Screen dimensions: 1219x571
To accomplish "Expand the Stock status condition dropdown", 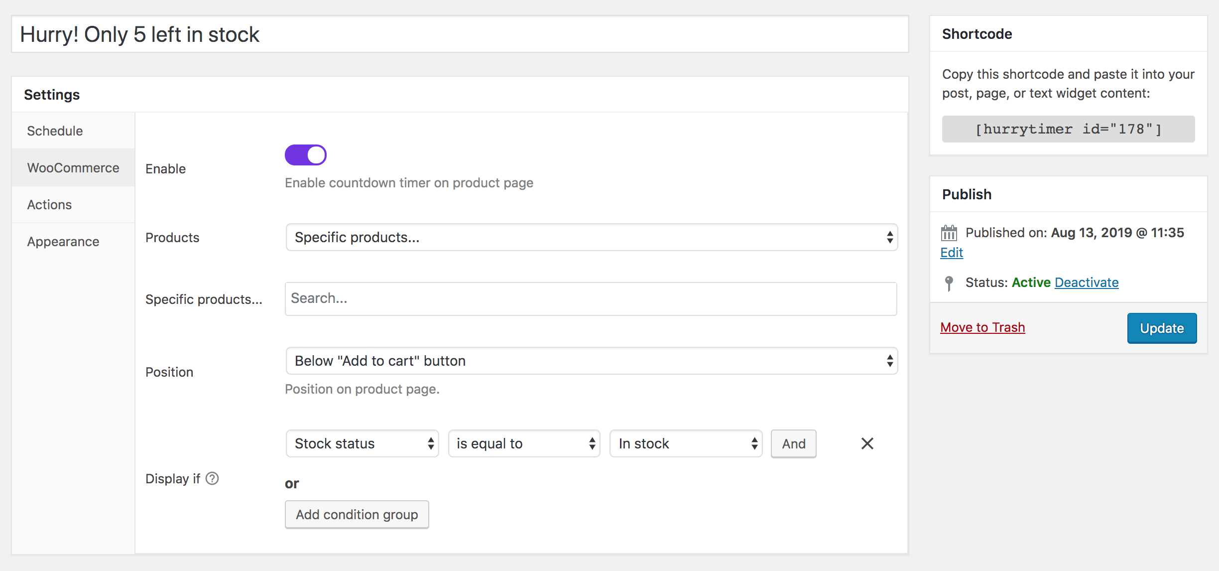I will point(362,443).
